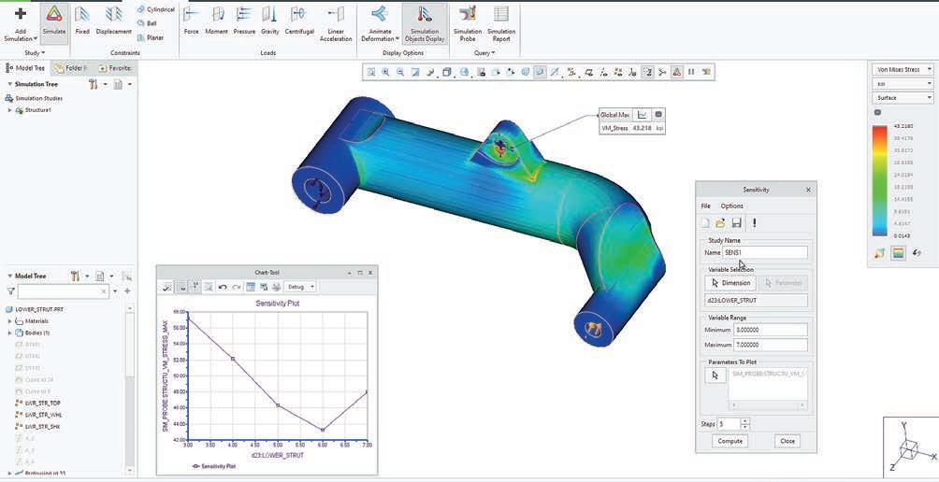Increase the Steps value with the spinner
The width and height of the screenshot is (939, 482).
tap(745, 421)
